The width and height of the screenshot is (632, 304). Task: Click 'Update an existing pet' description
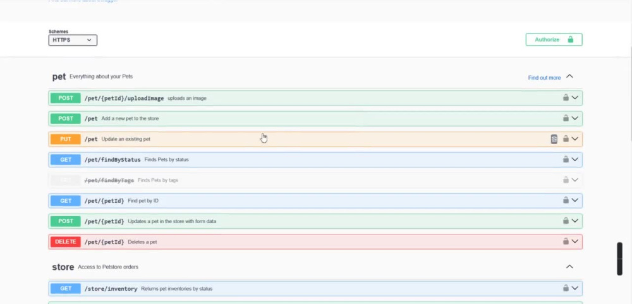[x=126, y=139]
